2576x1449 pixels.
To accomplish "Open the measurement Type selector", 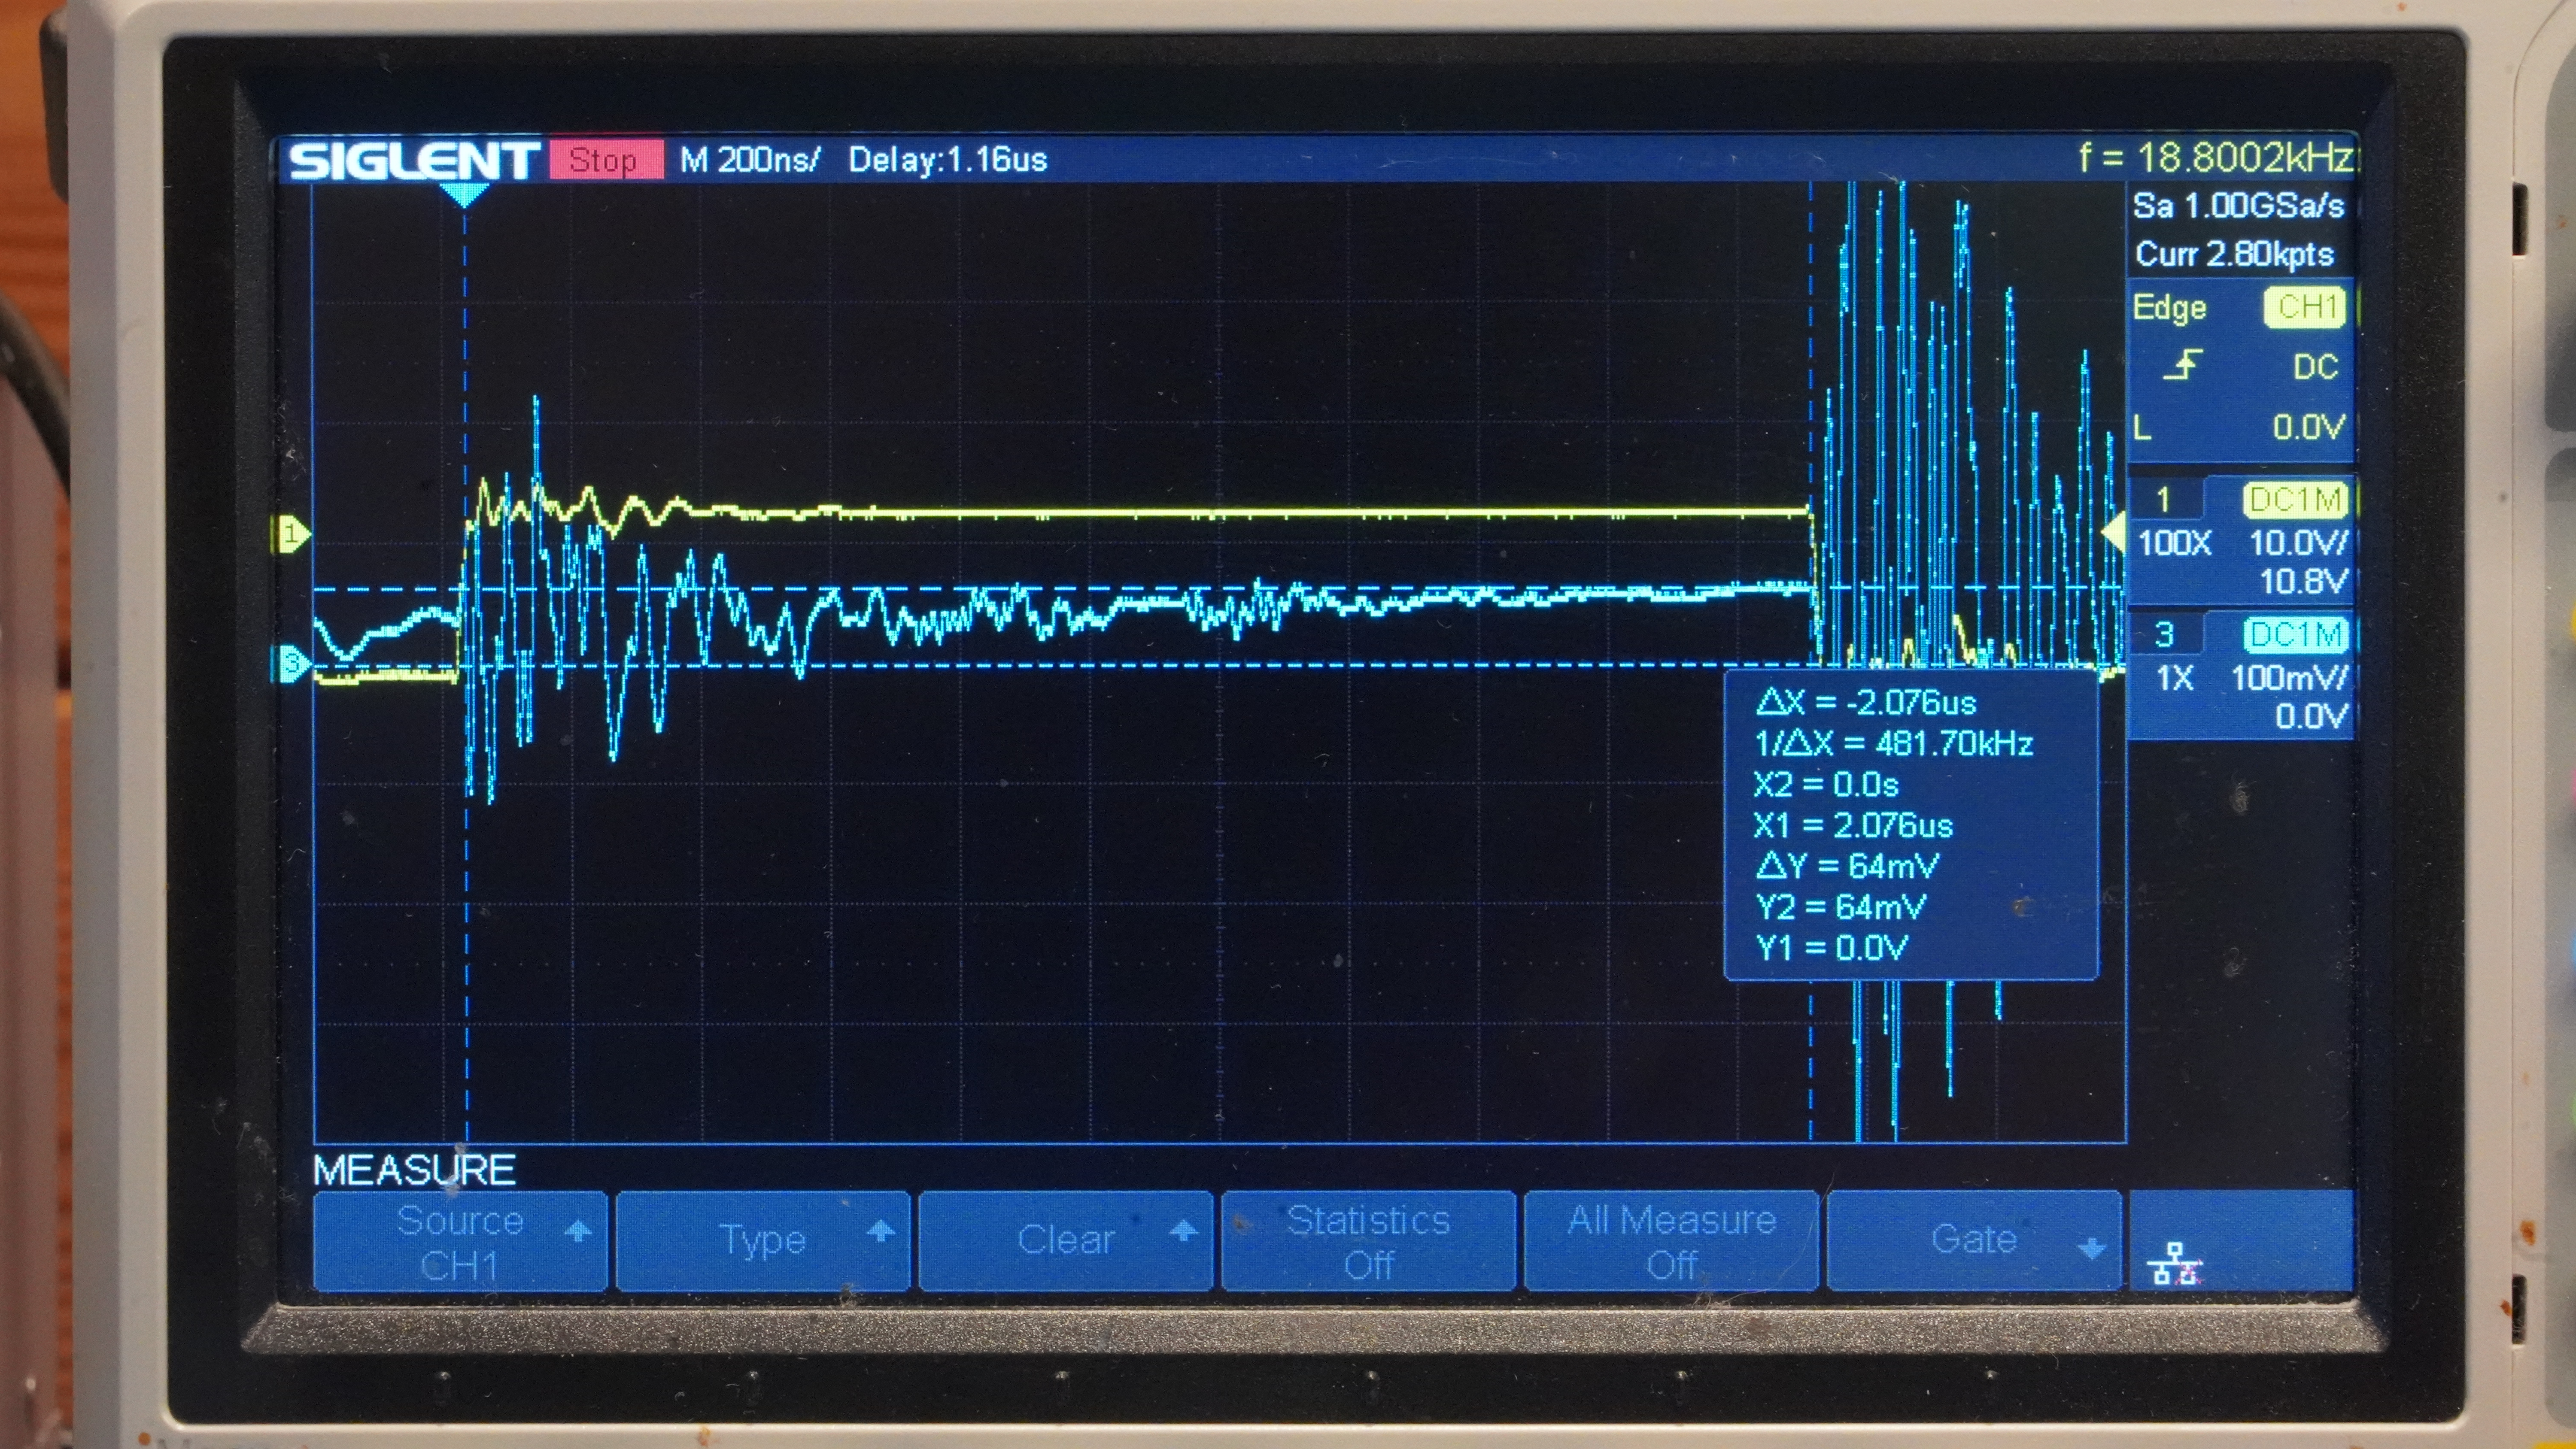I will 763,1241.
